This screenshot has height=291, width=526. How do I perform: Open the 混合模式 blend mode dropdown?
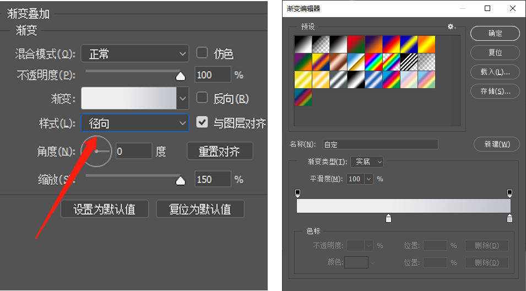[x=135, y=53]
